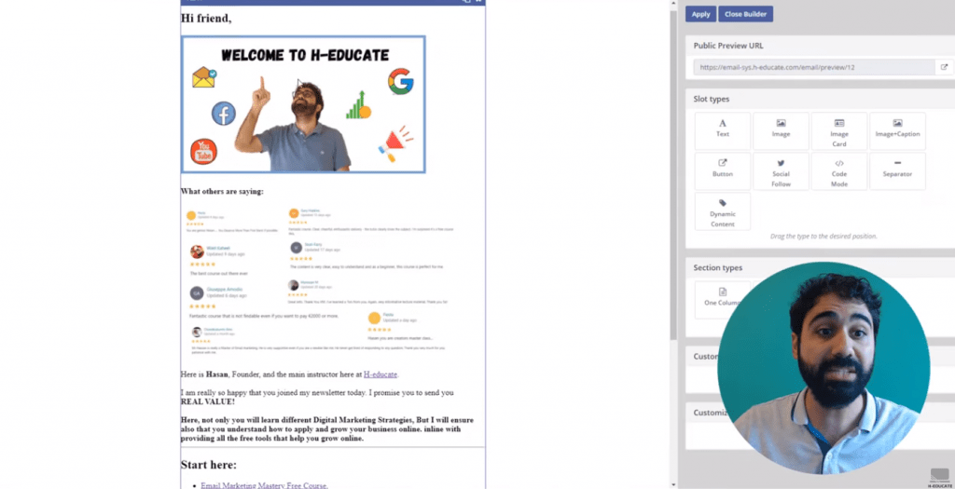The height and width of the screenshot is (489, 955).
Task: Select the Image+Caption slot type
Action: click(897, 130)
